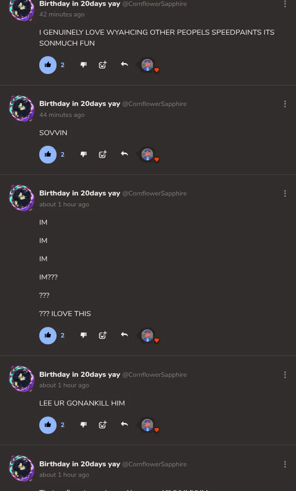Image resolution: width=296 pixels, height=491 pixels.
Task: Toggle like on the ILOVE THIS comment
Action: [x=48, y=335]
